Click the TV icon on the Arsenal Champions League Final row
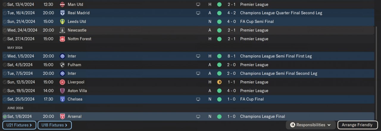The height and width of the screenshot is (131, 381). [x=198, y=117]
